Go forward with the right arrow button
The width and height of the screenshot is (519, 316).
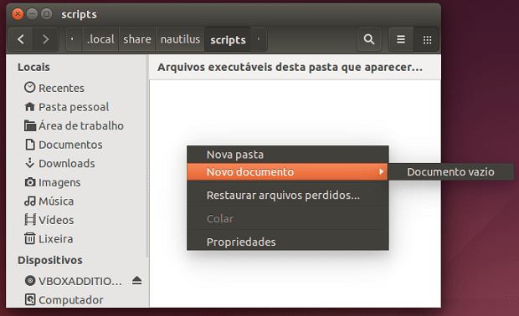(46, 39)
